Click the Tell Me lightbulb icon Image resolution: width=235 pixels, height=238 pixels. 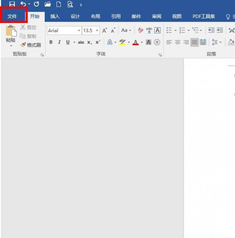tap(228, 17)
